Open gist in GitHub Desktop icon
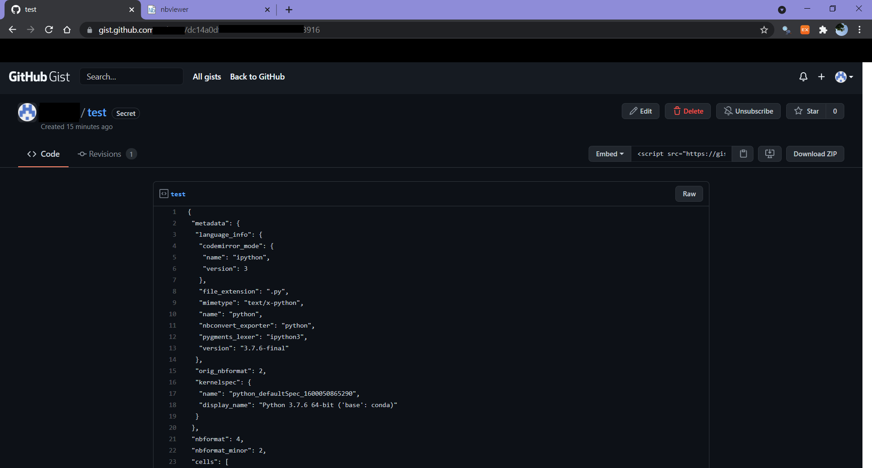 coord(770,154)
